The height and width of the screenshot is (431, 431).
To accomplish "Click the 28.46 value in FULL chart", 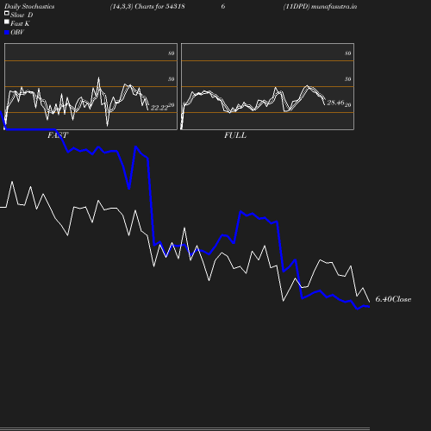I will [335, 103].
